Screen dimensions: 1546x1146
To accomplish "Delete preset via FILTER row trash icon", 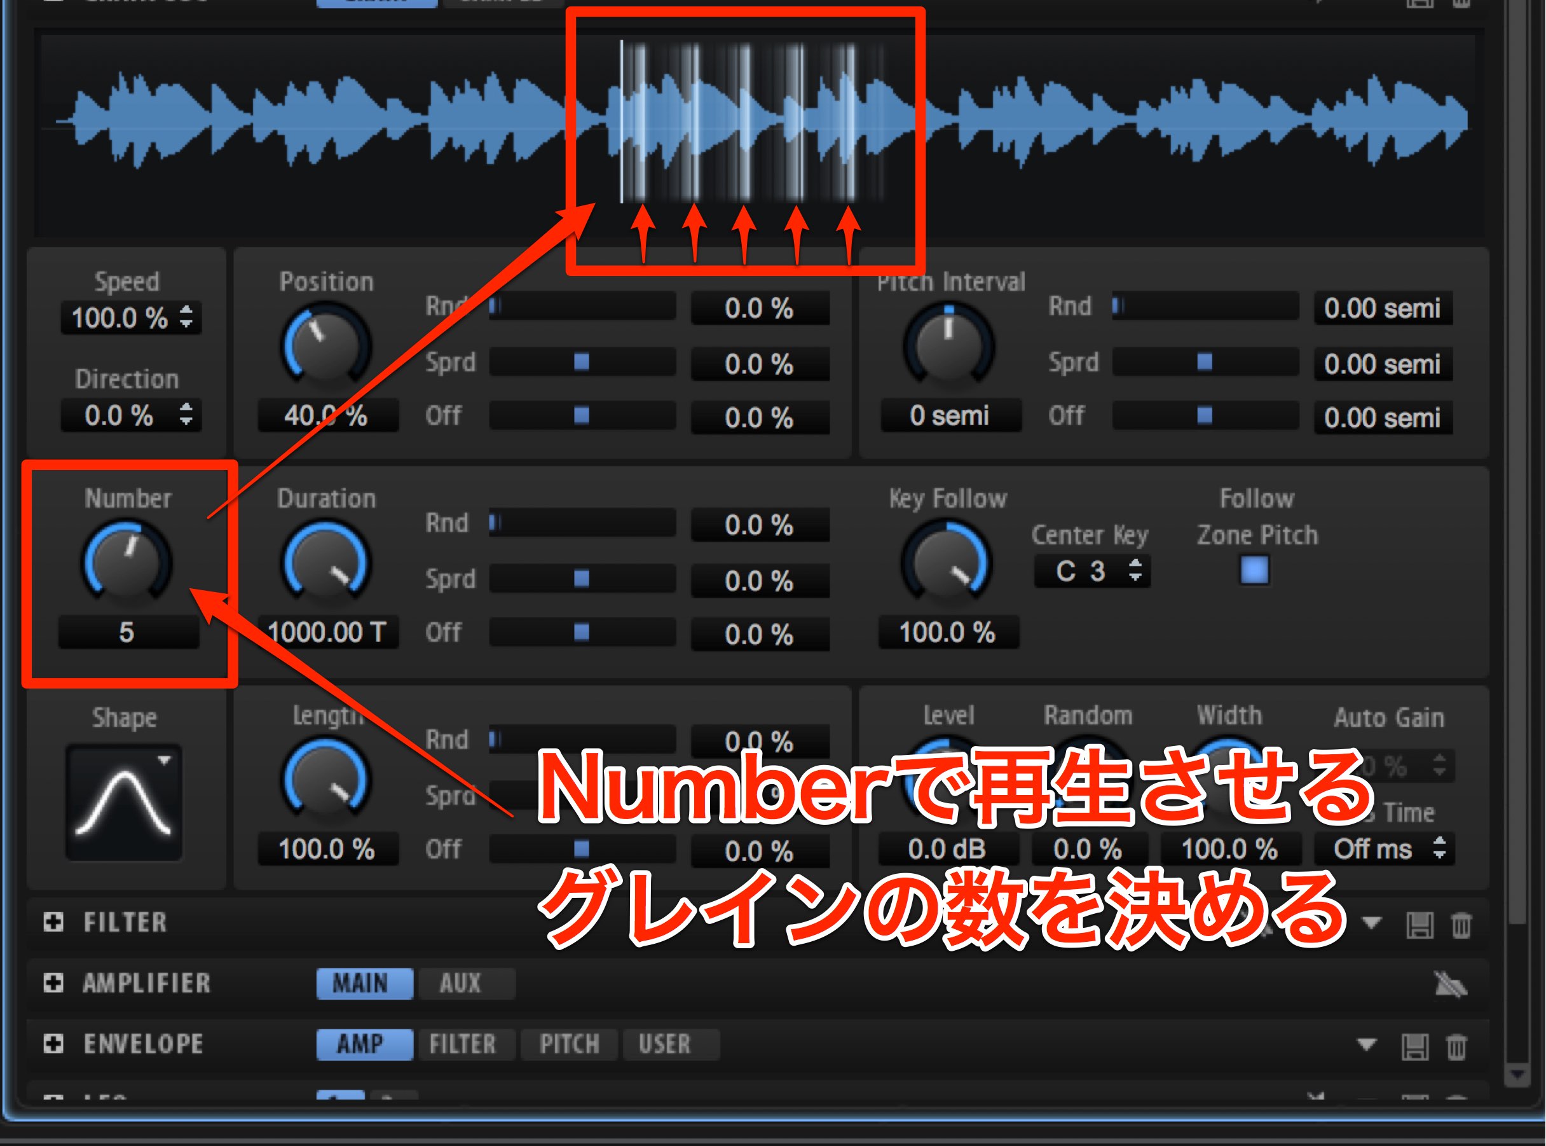I will (x=1461, y=925).
